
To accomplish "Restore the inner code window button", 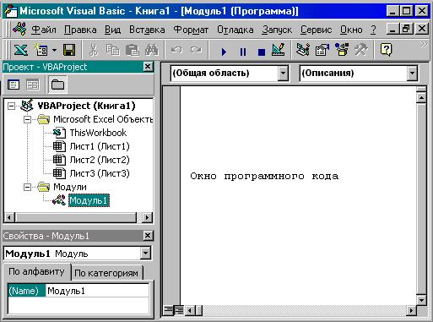I will [x=407, y=29].
